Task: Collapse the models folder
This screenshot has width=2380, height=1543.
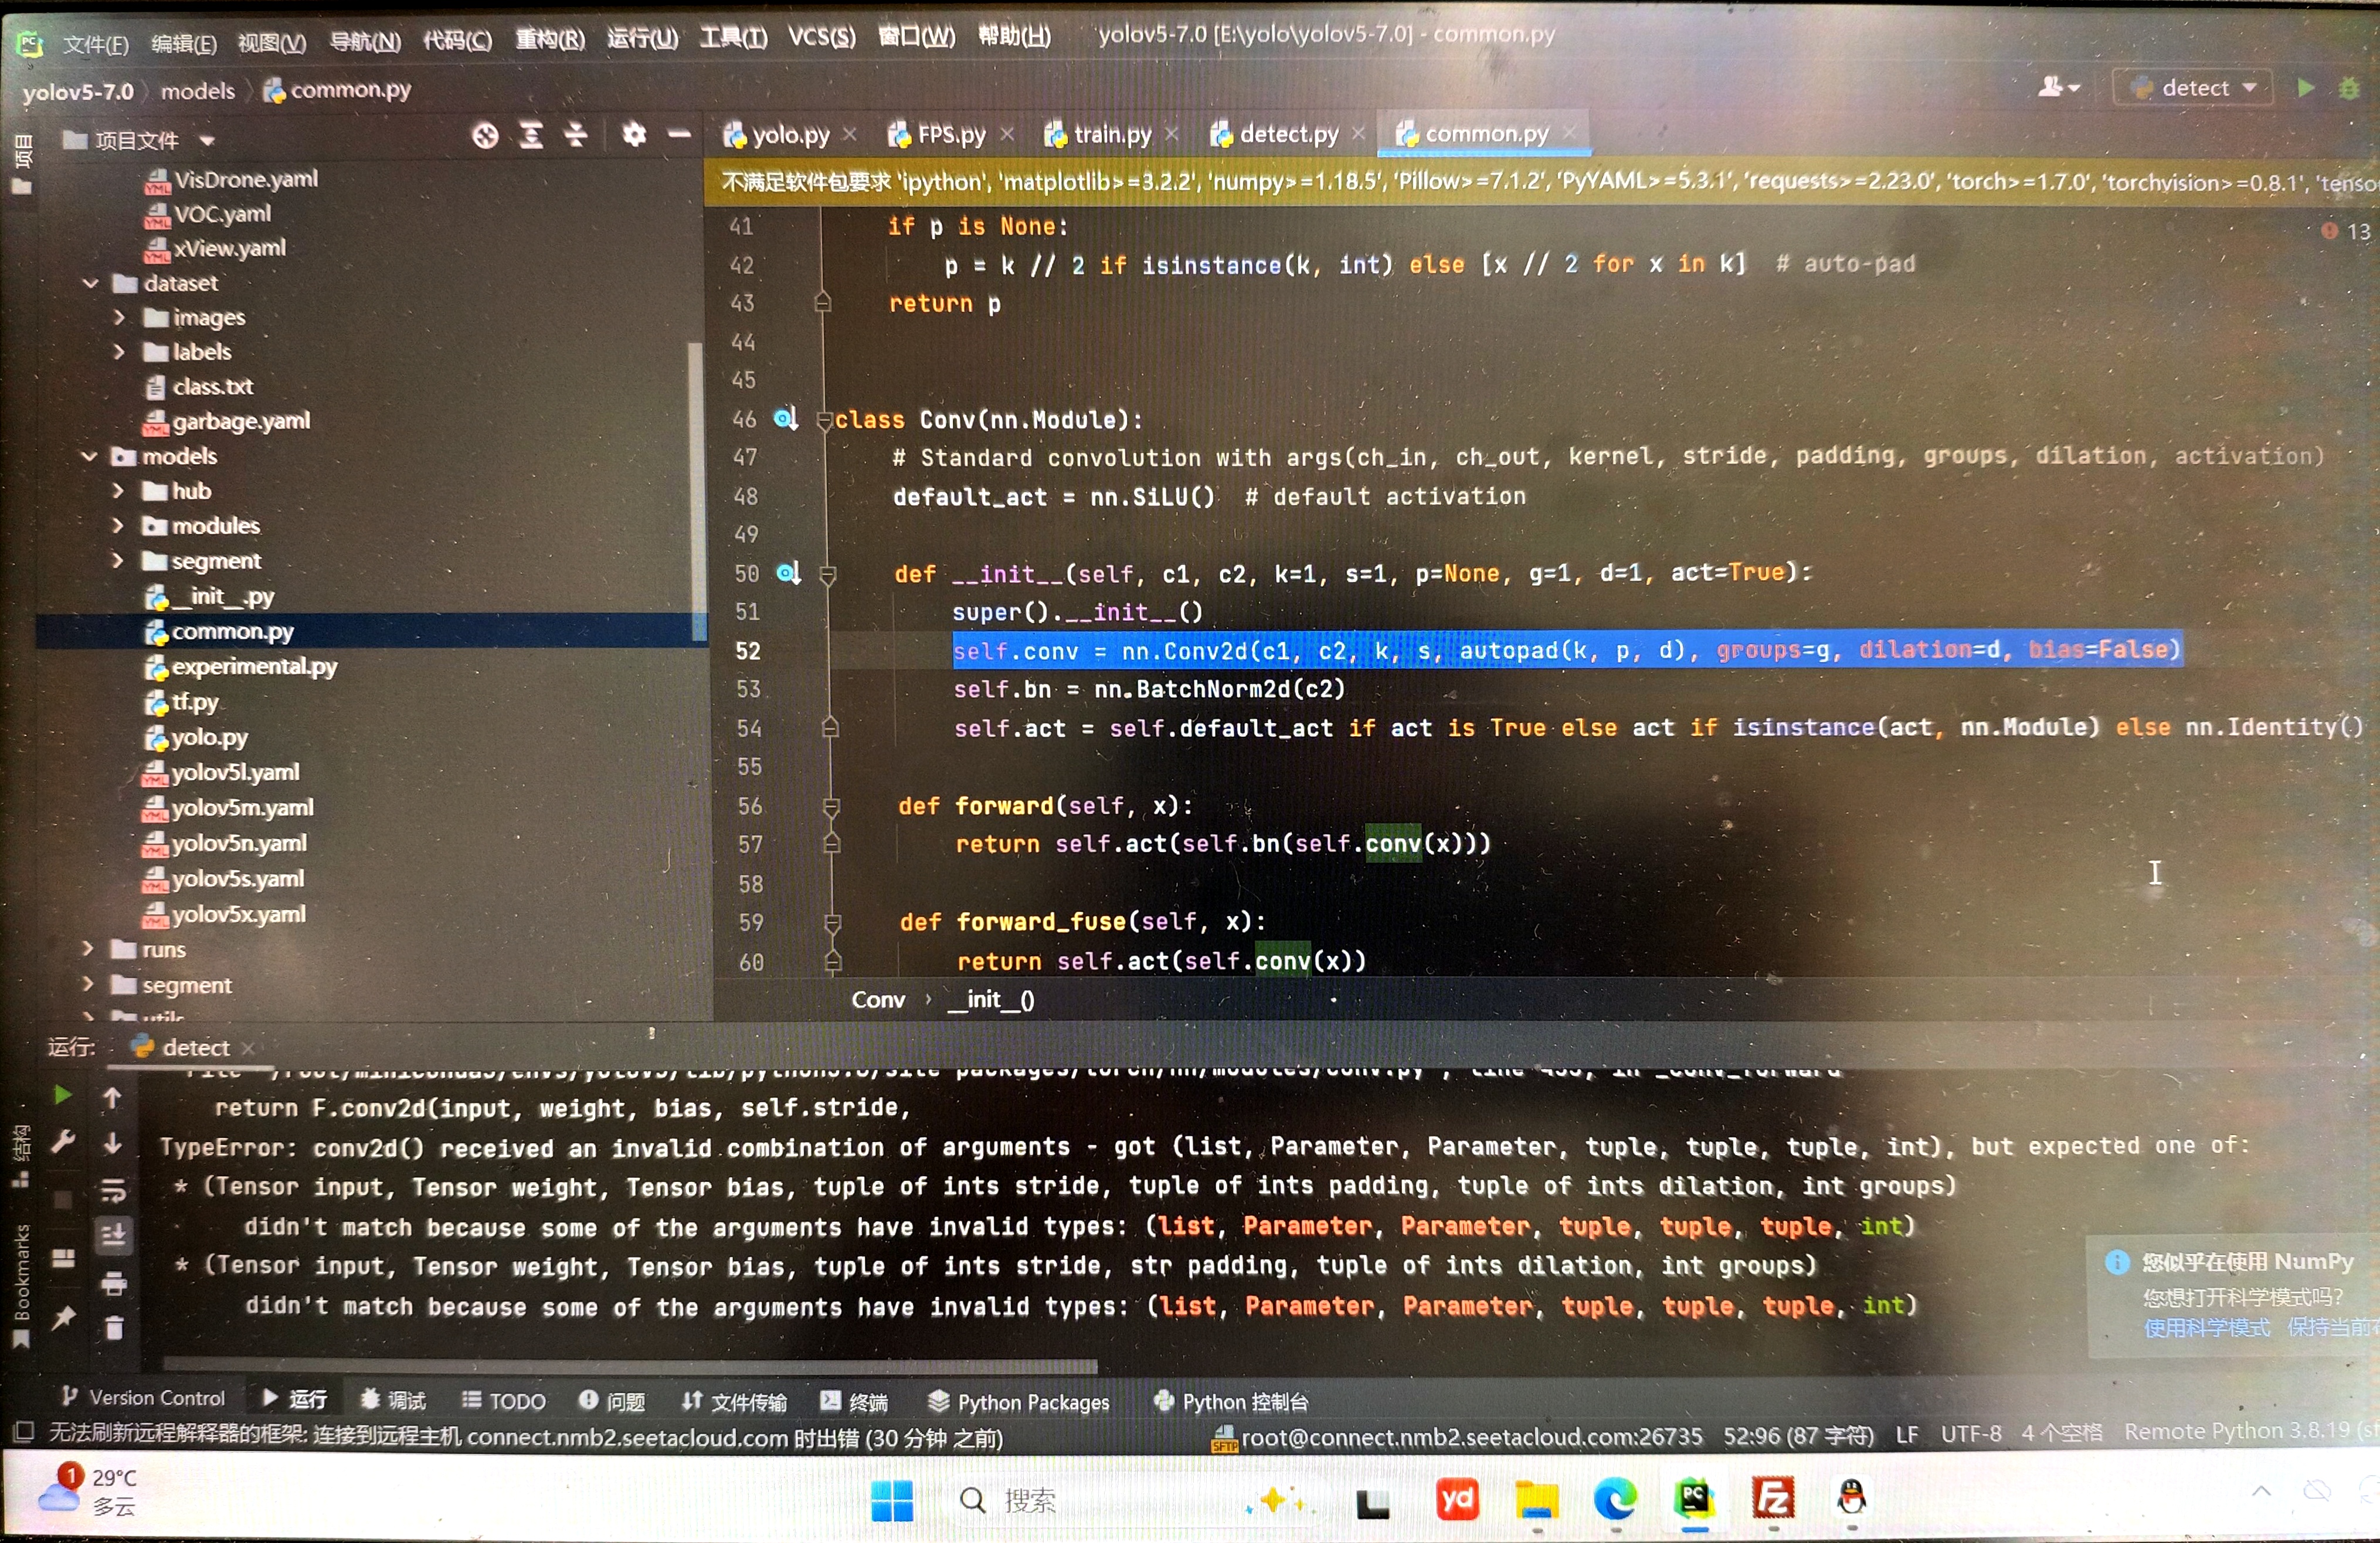Action: pyautogui.click(x=89, y=457)
